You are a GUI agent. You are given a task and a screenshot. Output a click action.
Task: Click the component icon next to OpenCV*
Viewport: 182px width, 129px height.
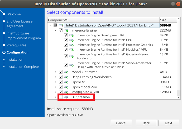click(x=66, y=82)
